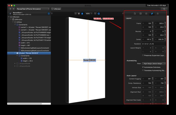Click the blue focus icon beside RevealTest 1
Viewport: 176px width, 115px height.
(x=49, y=13)
